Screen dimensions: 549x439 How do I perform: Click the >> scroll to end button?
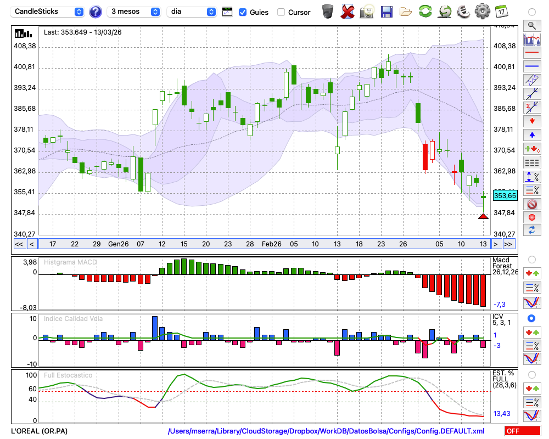click(x=508, y=244)
